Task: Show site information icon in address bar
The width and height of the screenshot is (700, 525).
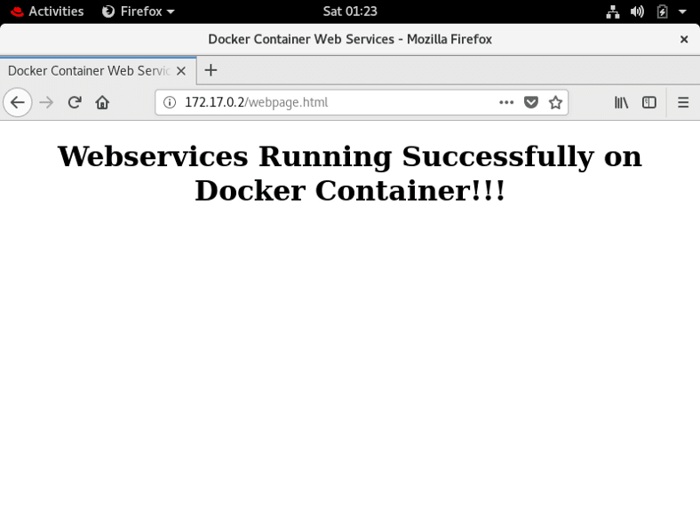Action: [x=170, y=103]
